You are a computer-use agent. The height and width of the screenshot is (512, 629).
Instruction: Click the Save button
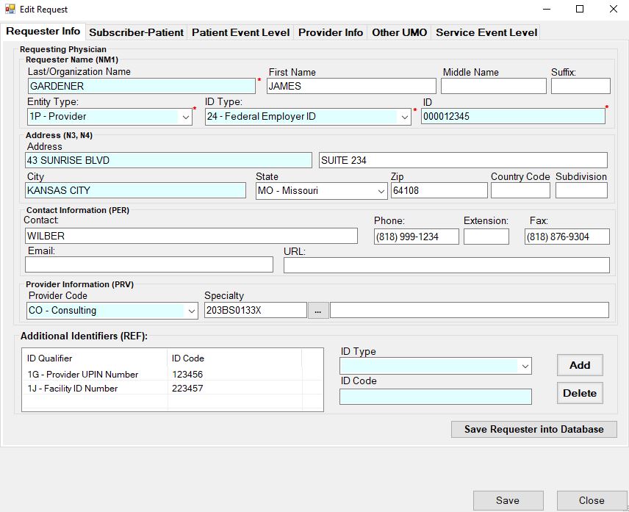[x=508, y=500]
